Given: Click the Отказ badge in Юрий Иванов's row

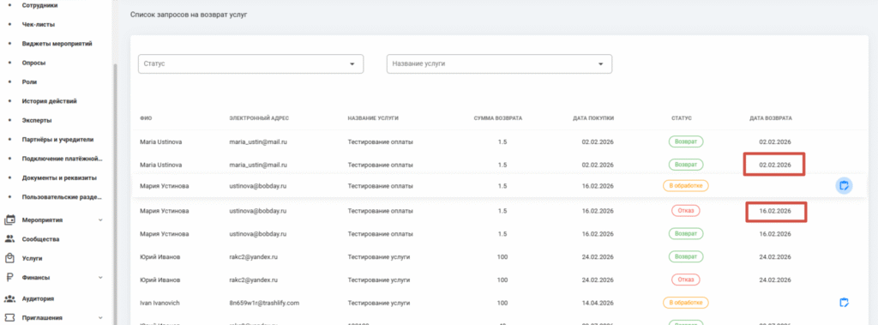Looking at the screenshot, I should click(686, 279).
